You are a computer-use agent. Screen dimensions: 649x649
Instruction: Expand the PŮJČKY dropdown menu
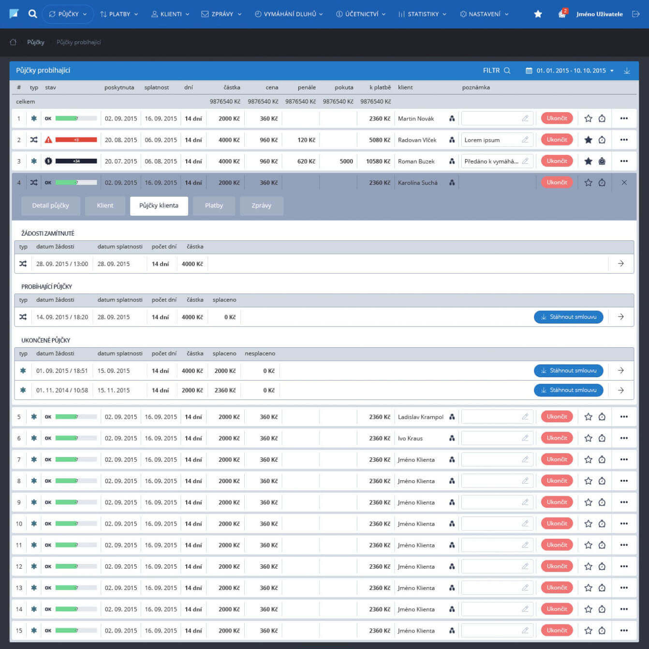click(x=68, y=14)
